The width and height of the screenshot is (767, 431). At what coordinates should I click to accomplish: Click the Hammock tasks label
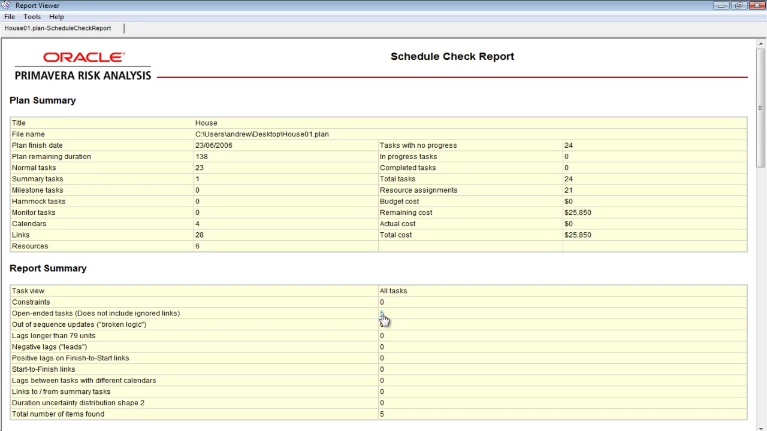click(38, 201)
